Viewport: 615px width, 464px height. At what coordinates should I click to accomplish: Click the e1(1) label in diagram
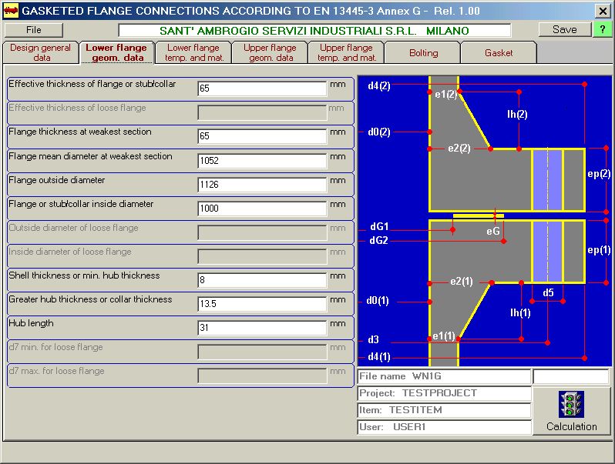(x=444, y=336)
